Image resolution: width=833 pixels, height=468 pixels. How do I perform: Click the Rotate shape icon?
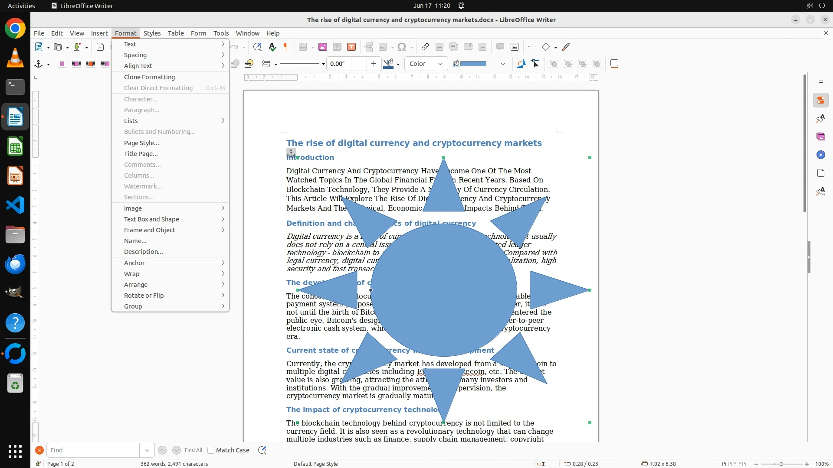[521, 64]
